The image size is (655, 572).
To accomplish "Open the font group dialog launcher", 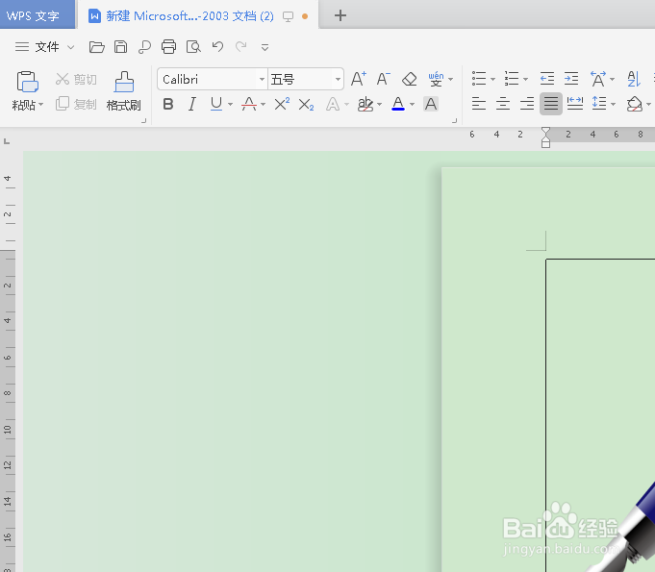I will click(455, 121).
